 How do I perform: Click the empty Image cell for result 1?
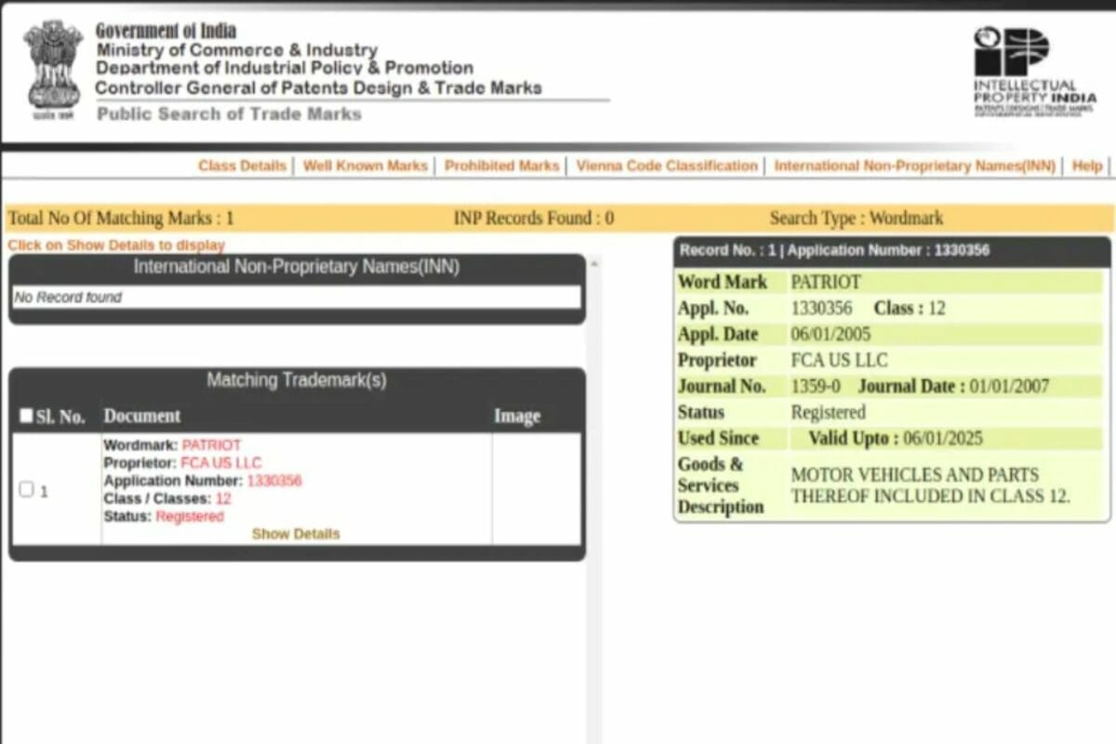tap(537, 489)
